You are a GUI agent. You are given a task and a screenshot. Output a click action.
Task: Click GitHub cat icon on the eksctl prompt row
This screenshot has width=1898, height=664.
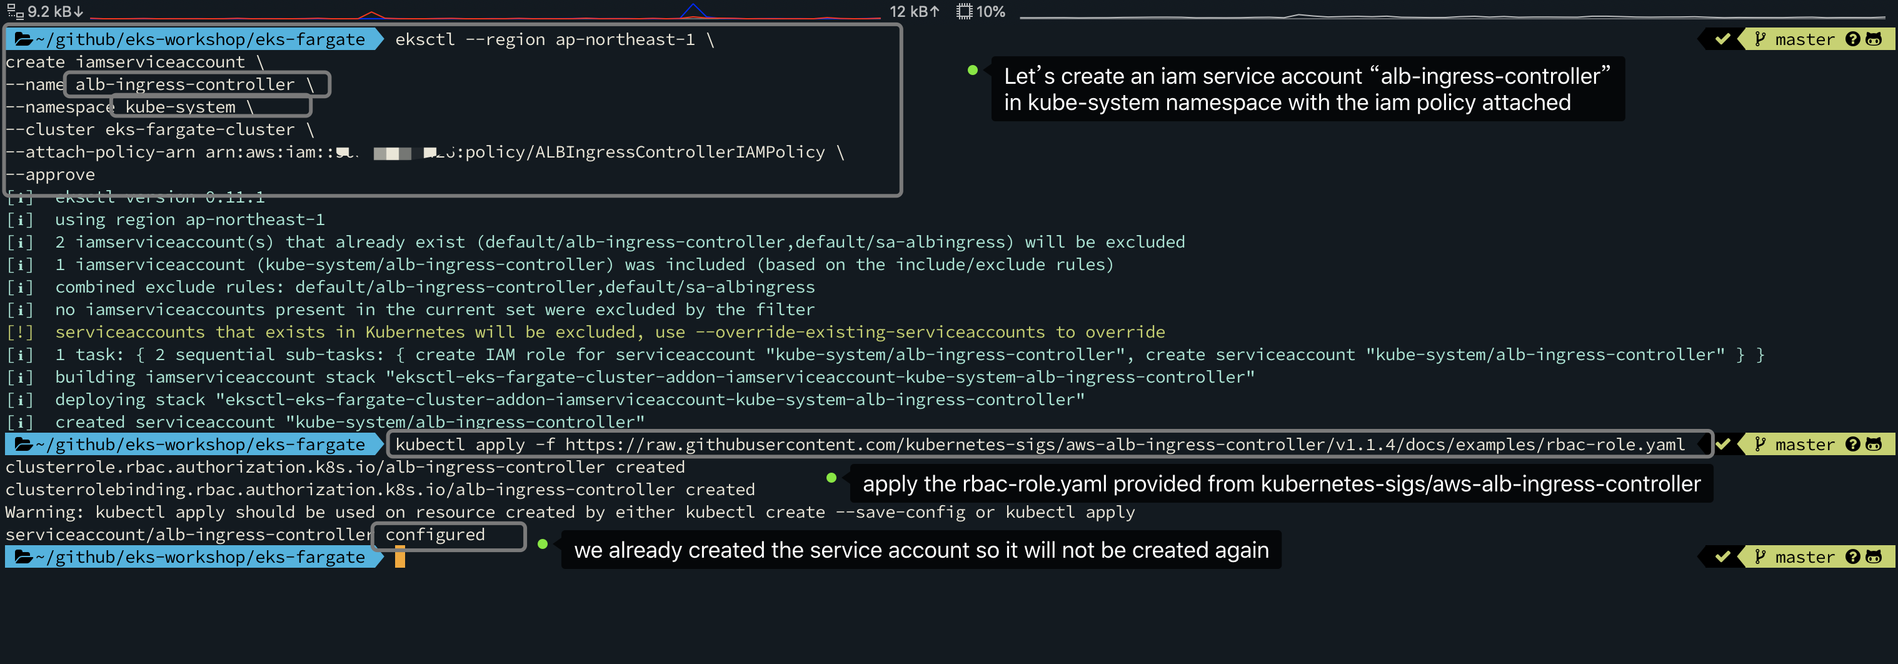[1874, 40]
